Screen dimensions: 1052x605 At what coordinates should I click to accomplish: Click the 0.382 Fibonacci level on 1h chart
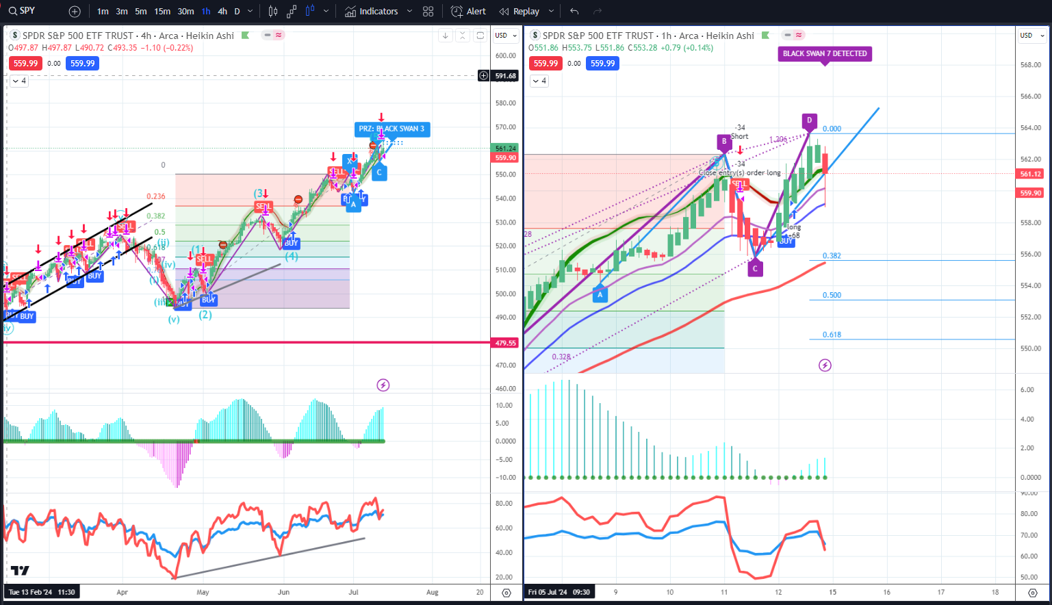[832, 256]
